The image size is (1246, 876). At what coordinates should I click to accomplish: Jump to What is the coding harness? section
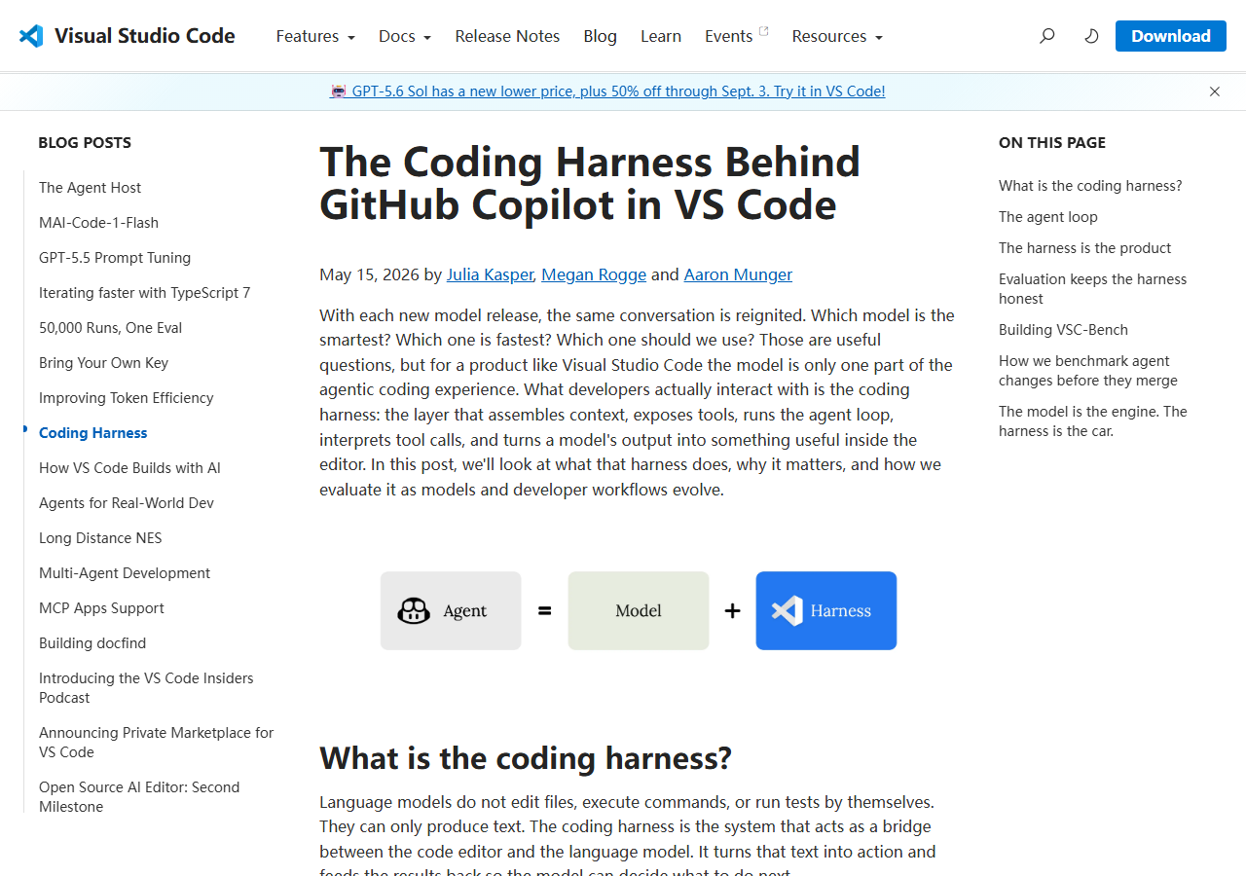click(1090, 186)
